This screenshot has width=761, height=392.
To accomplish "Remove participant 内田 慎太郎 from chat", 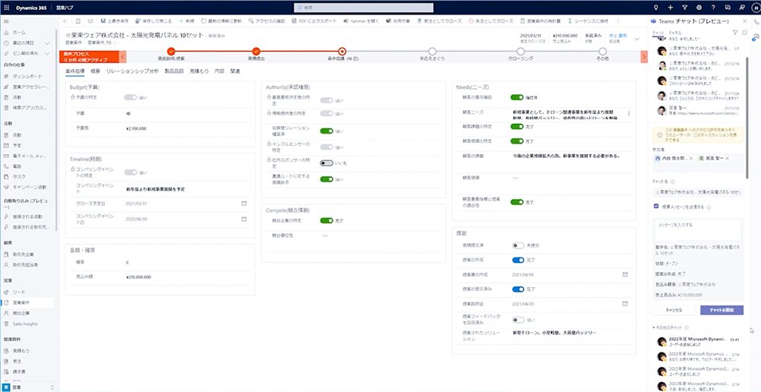I will click(x=691, y=159).
